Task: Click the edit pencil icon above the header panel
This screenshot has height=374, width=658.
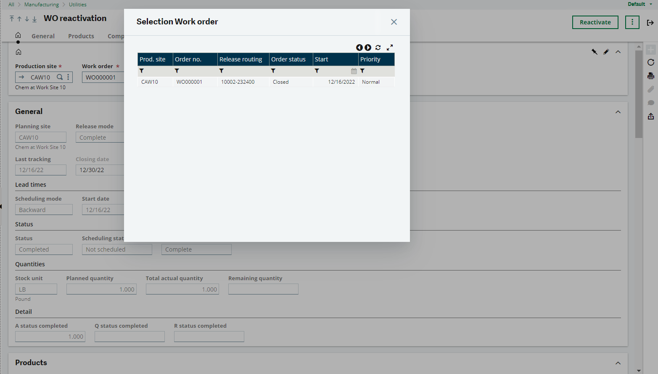Action: [606, 52]
